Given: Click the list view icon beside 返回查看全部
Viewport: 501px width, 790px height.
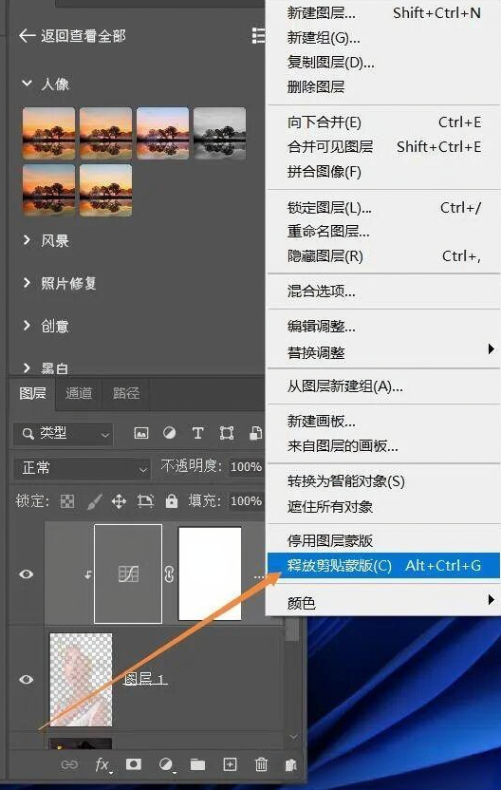Looking at the screenshot, I should 258,36.
